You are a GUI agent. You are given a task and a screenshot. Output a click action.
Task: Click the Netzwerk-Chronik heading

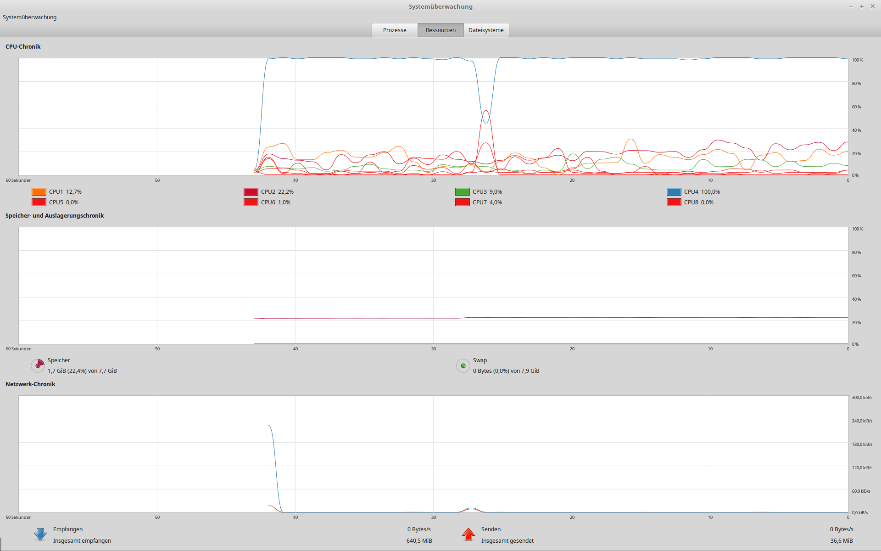(x=30, y=384)
